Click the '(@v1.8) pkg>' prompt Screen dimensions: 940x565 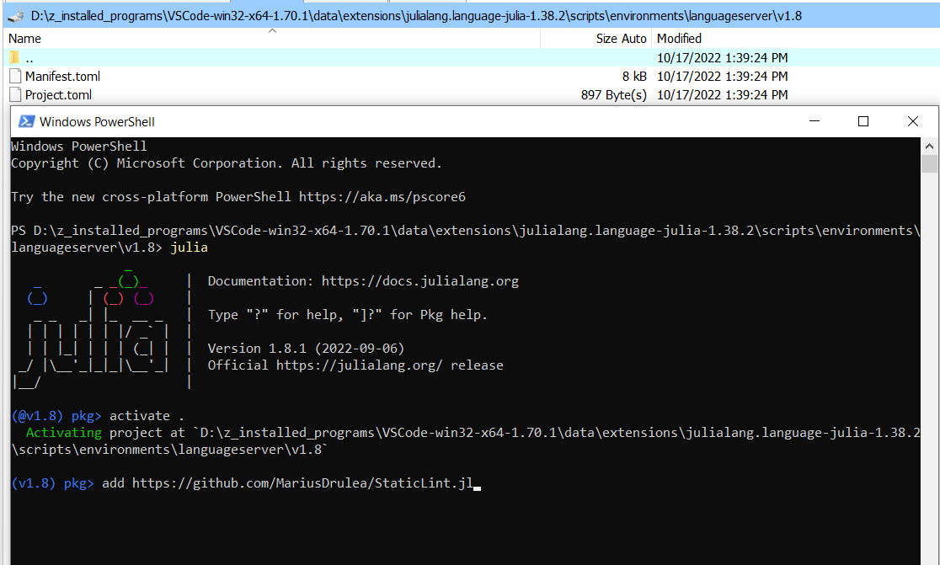[x=56, y=416]
